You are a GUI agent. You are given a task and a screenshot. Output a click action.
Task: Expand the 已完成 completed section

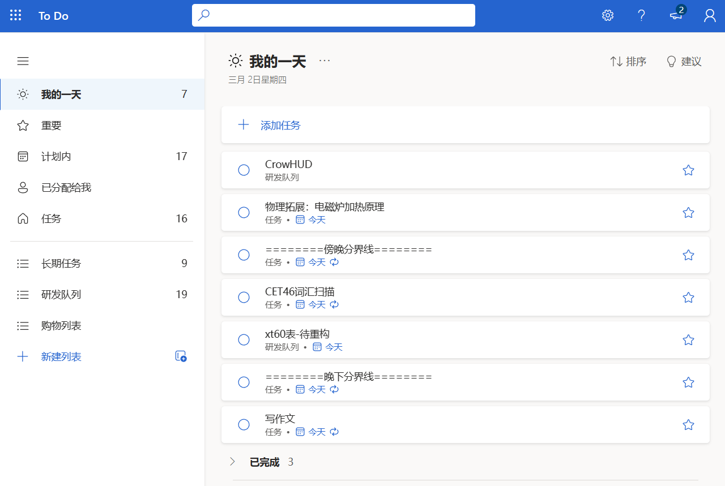click(x=233, y=462)
